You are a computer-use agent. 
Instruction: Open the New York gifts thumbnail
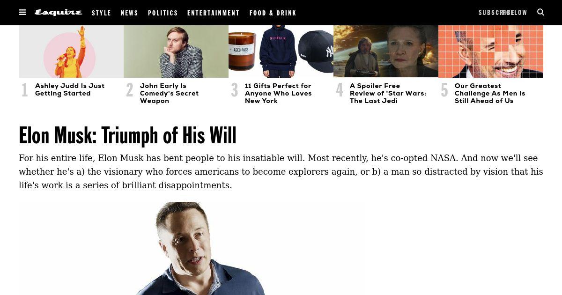[x=281, y=52]
